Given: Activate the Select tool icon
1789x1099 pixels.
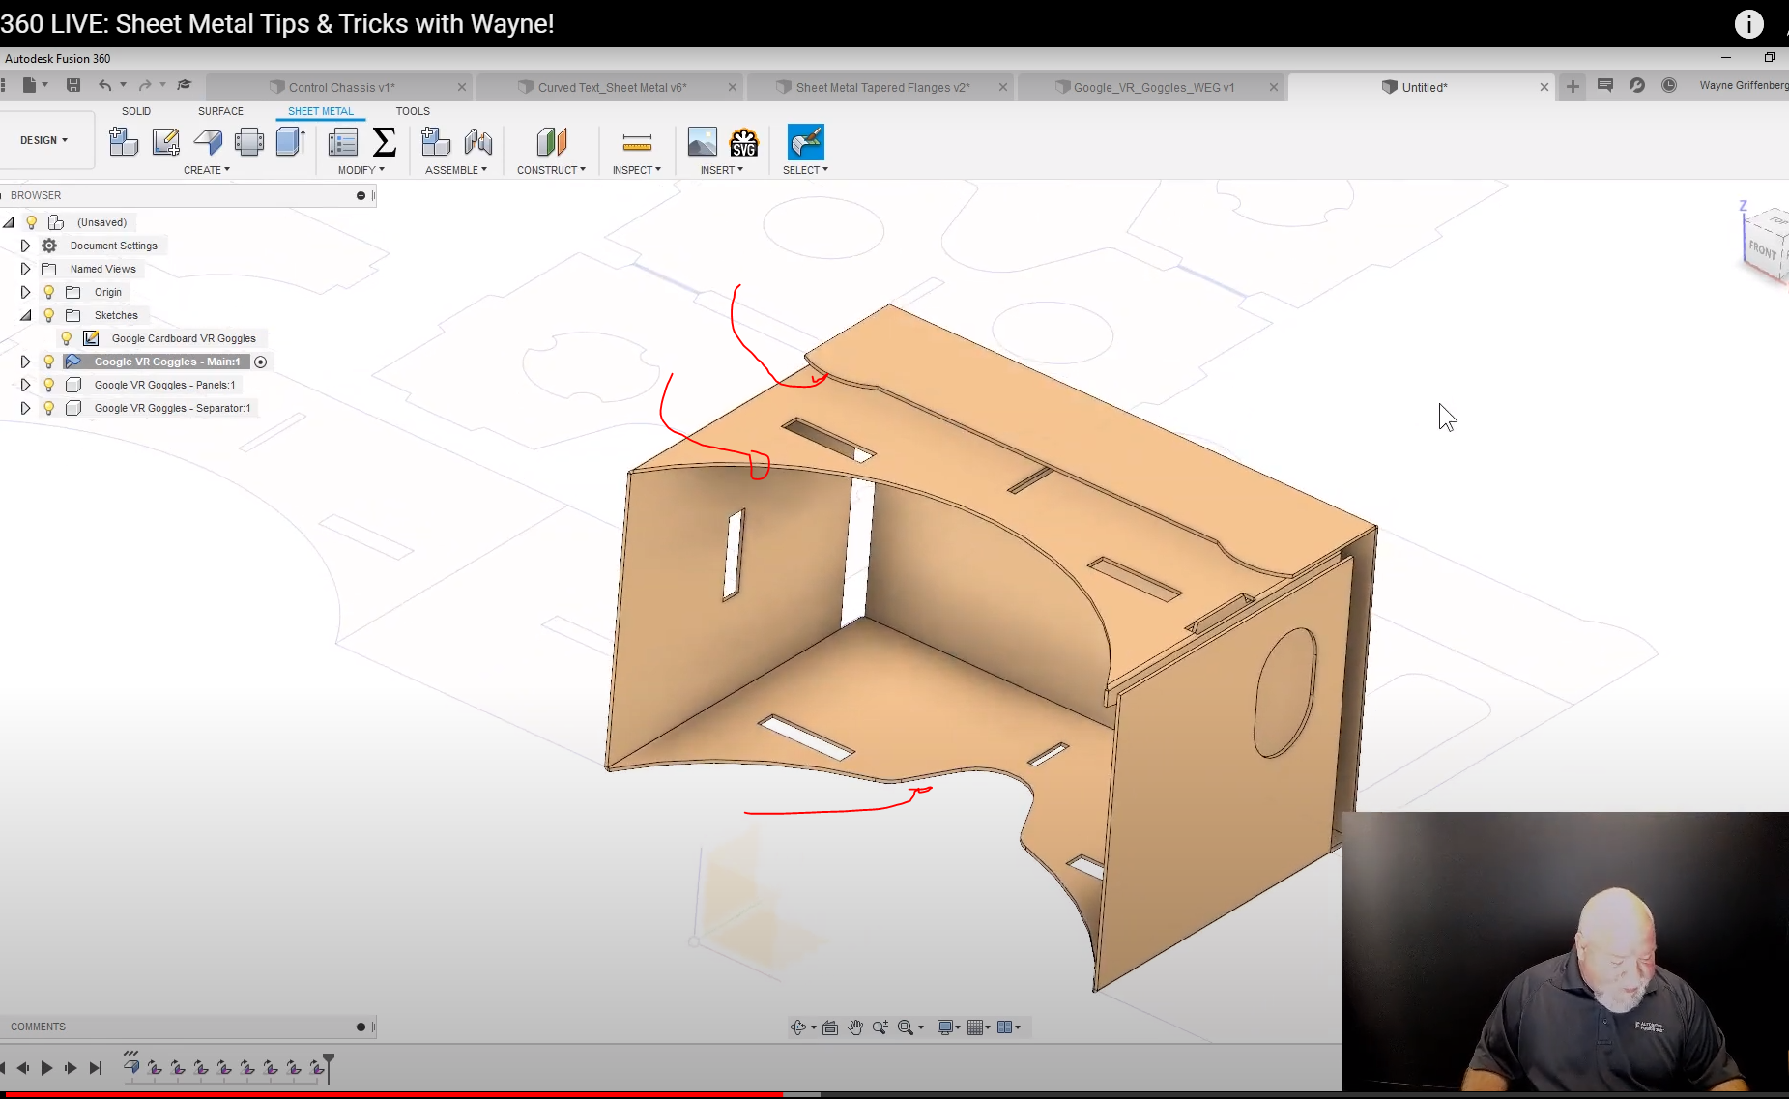Looking at the screenshot, I should (805, 142).
